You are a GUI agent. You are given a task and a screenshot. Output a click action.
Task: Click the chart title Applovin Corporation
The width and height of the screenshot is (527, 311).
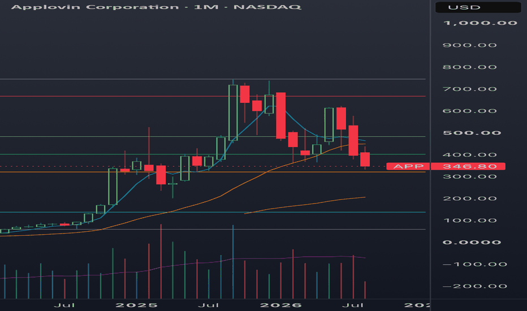point(95,7)
